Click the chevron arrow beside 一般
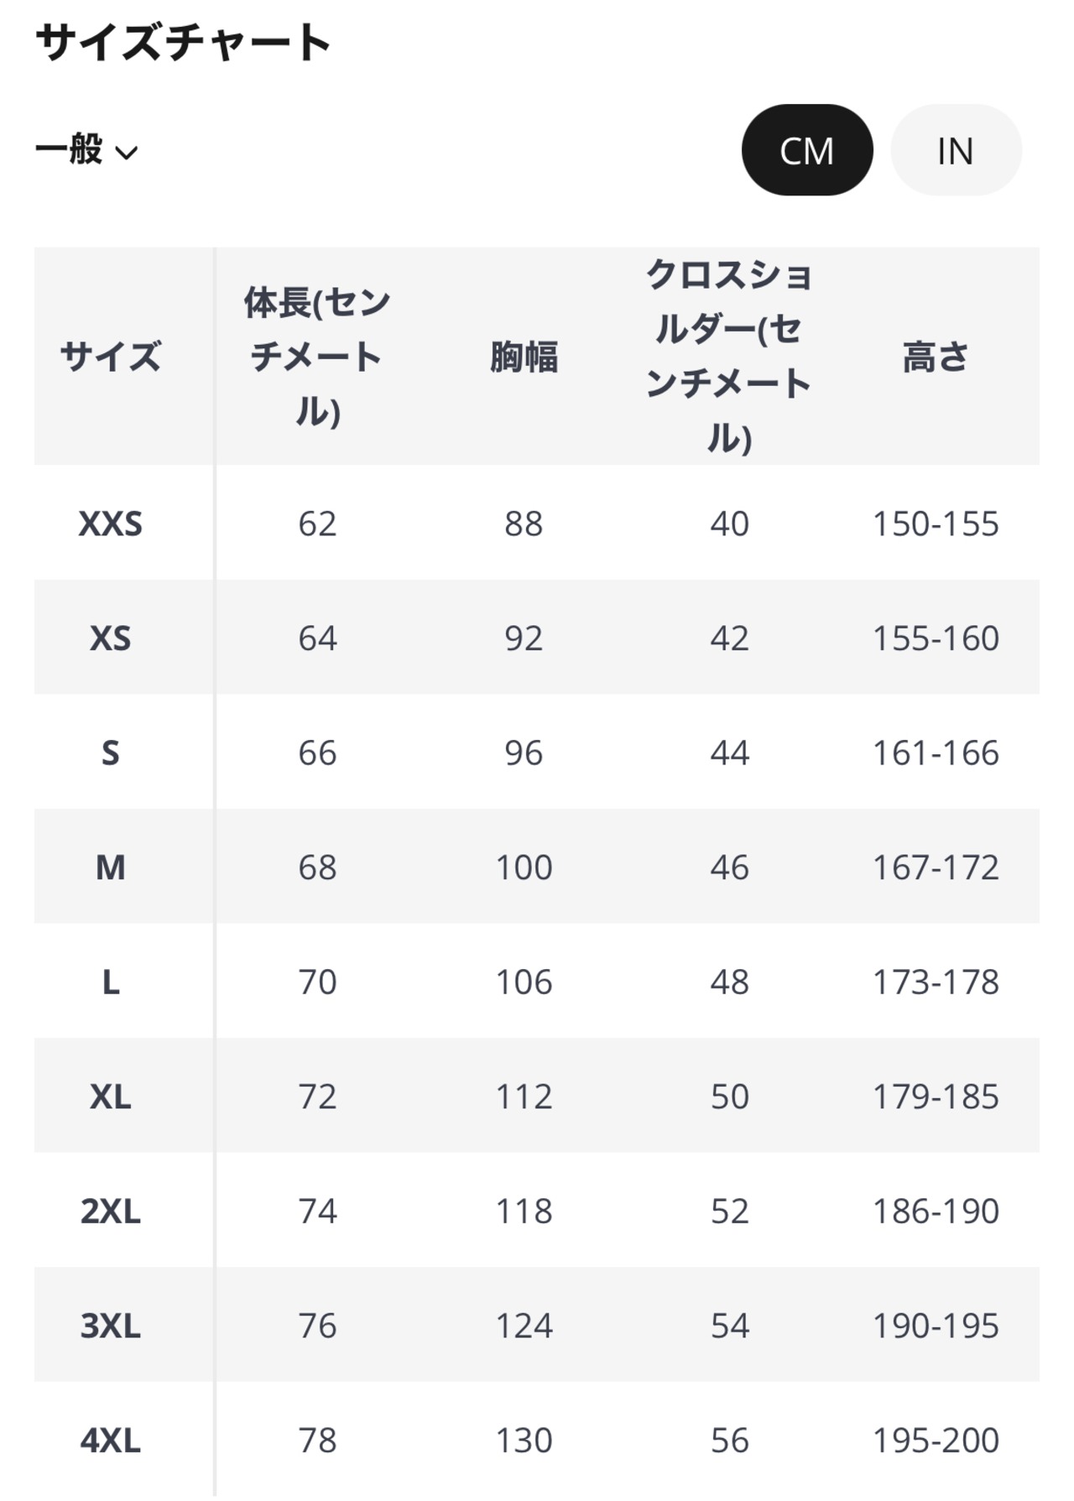This screenshot has height=1501, width=1074. 127,153
